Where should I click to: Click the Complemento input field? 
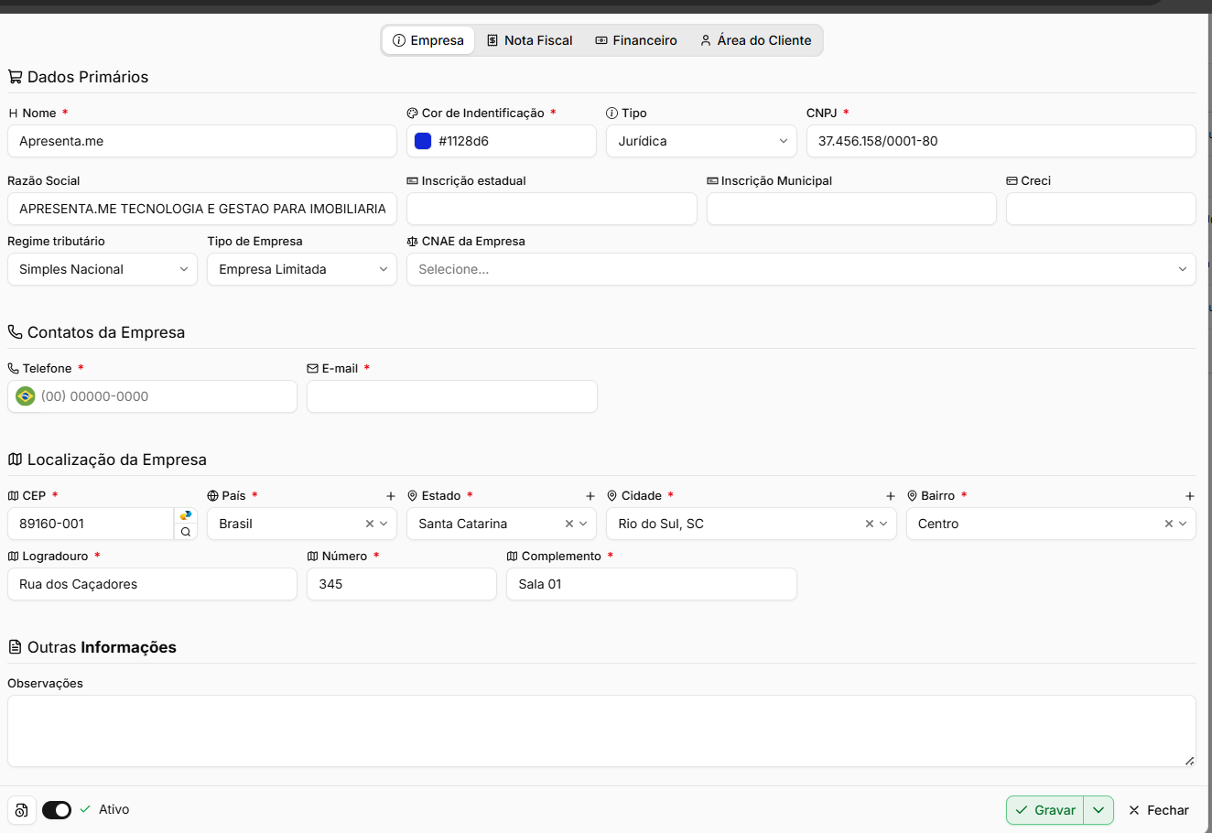tap(652, 584)
